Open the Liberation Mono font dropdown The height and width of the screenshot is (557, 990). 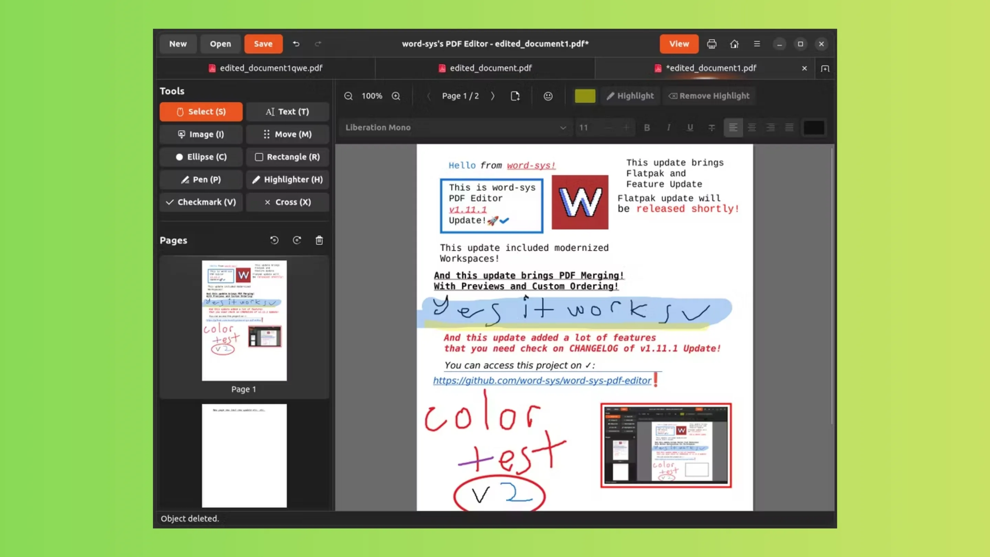coord(455,128)
